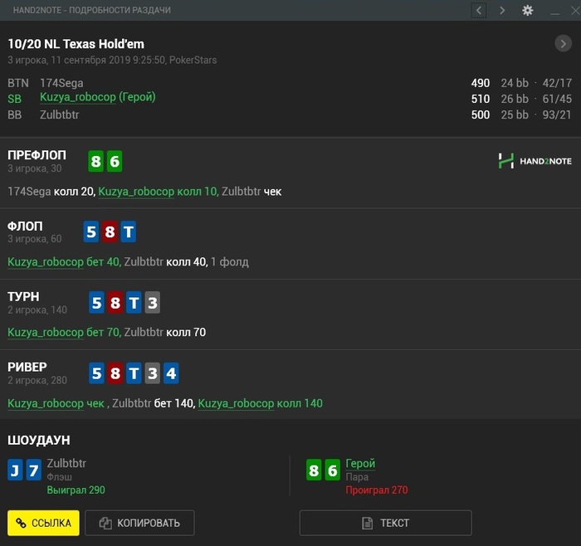This screenshot has height=546, width=581.
Task: Click blue J card in showdown
Action: (15, 470)
